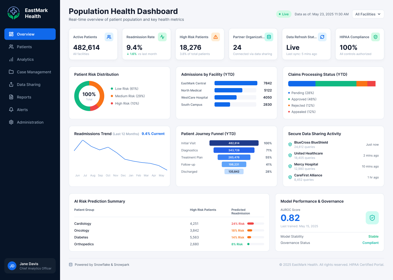This screenshot has width=393, height=280.
Task: Click the Stable model stability status
Action: tap(373, 237)
